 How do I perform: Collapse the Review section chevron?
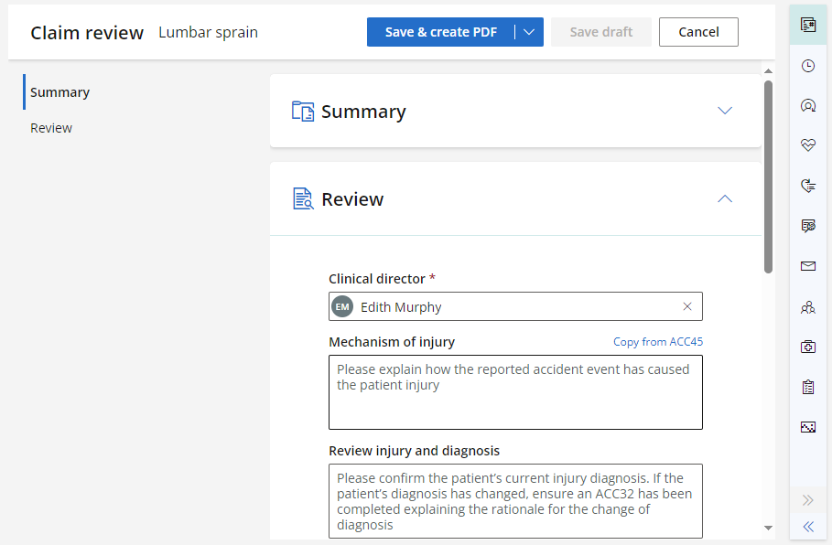(725, 198)
